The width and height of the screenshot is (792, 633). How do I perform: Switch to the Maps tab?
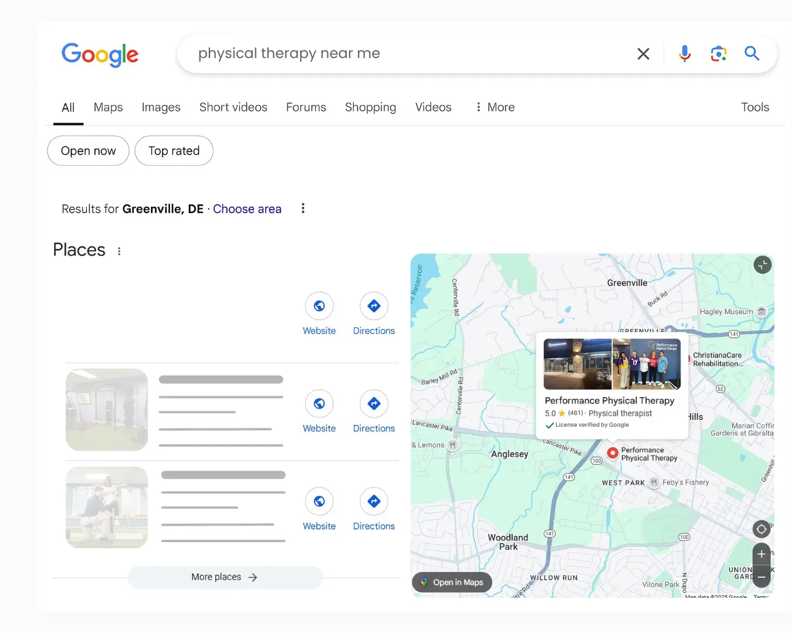click(108, 107)
